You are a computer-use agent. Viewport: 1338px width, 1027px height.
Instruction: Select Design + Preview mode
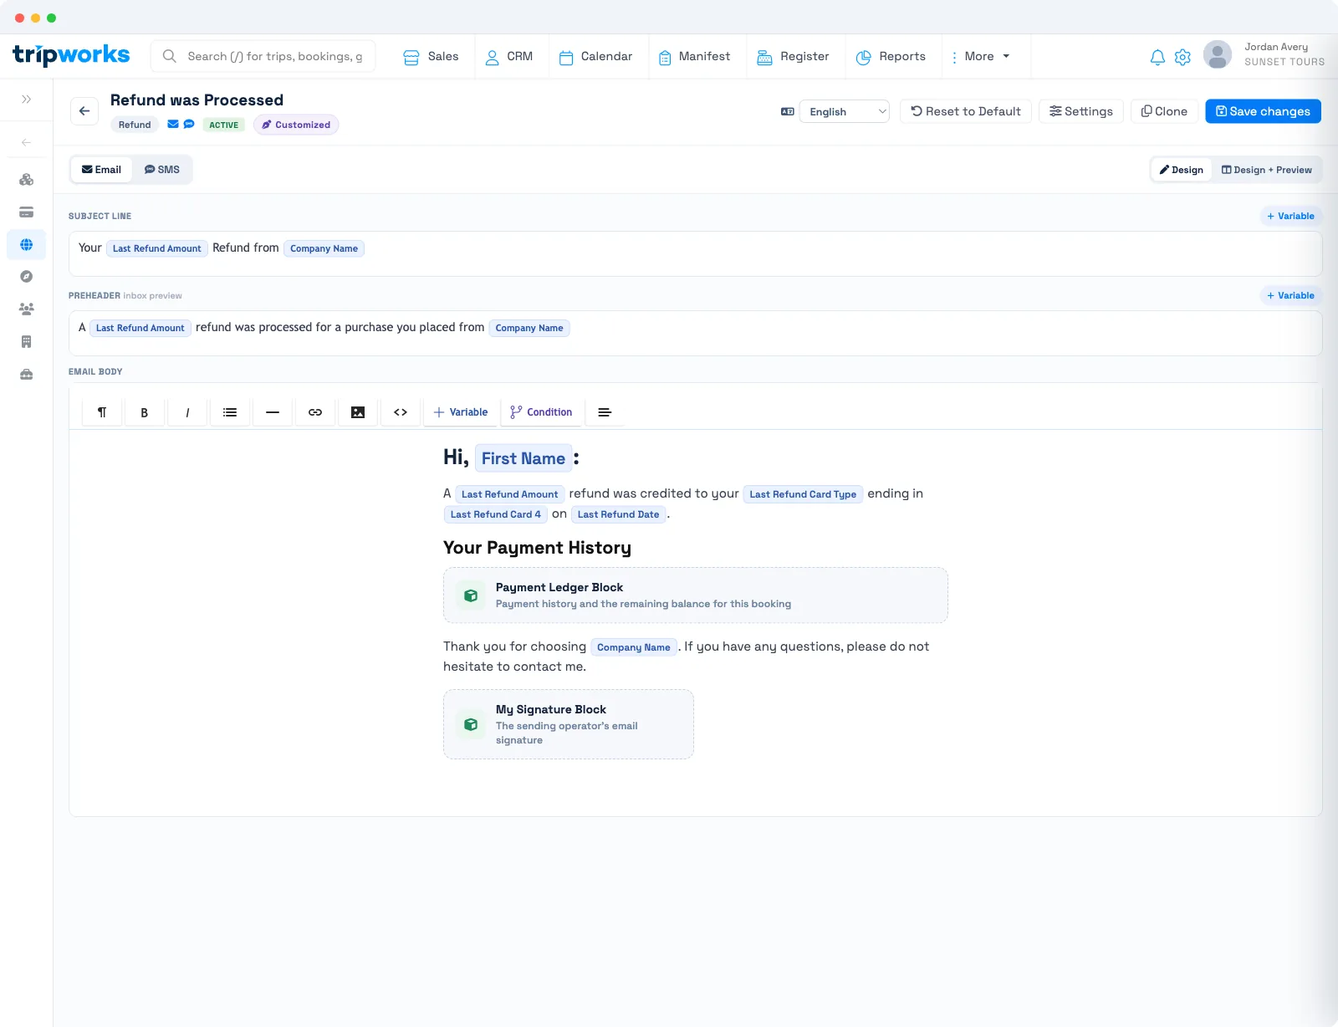[x=1266, y=170]
